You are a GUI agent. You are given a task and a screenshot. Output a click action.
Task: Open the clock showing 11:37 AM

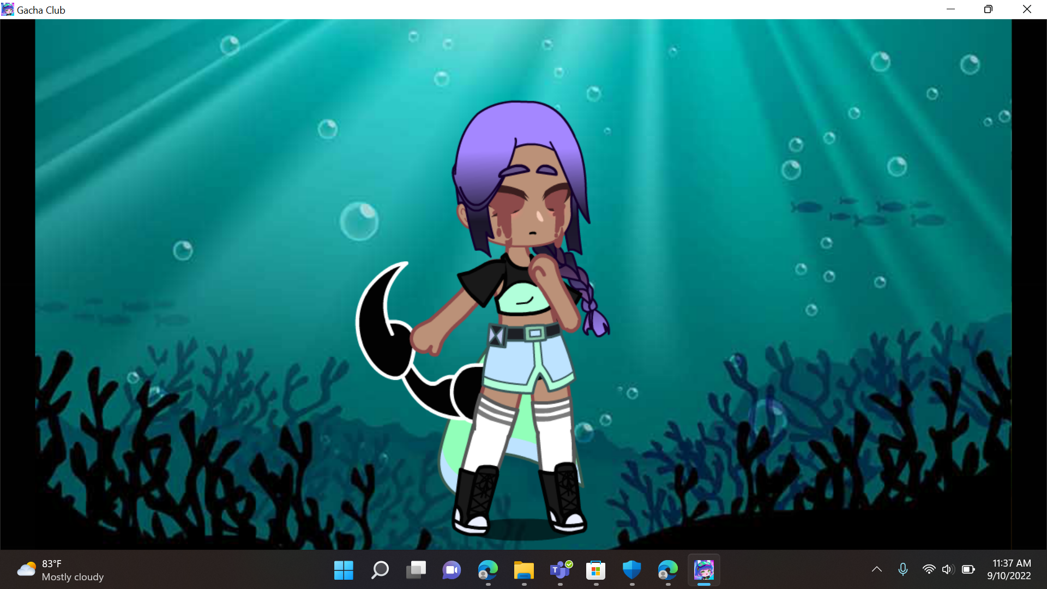coord(1009,569)
